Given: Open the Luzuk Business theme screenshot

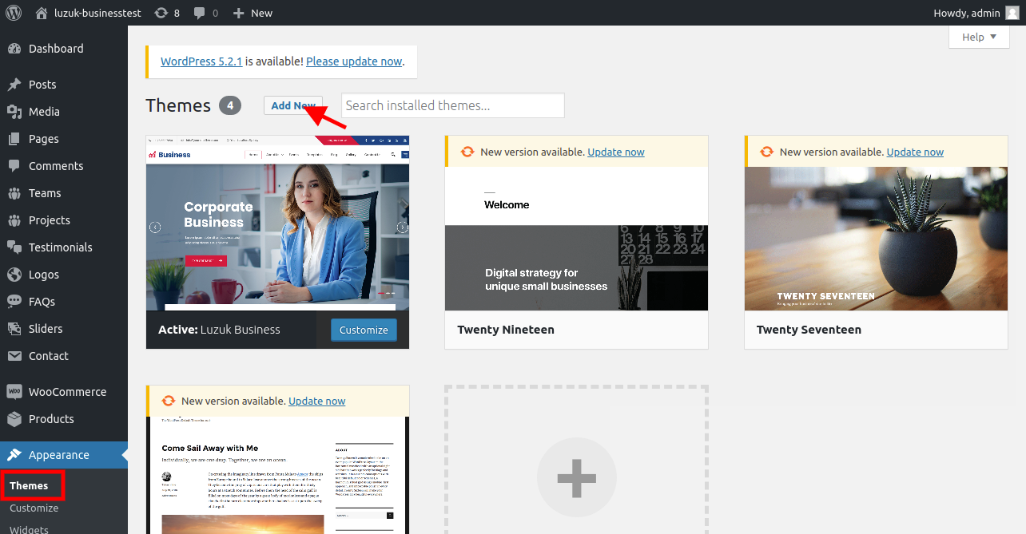Looking at the screenshot, I should [277, 223].
